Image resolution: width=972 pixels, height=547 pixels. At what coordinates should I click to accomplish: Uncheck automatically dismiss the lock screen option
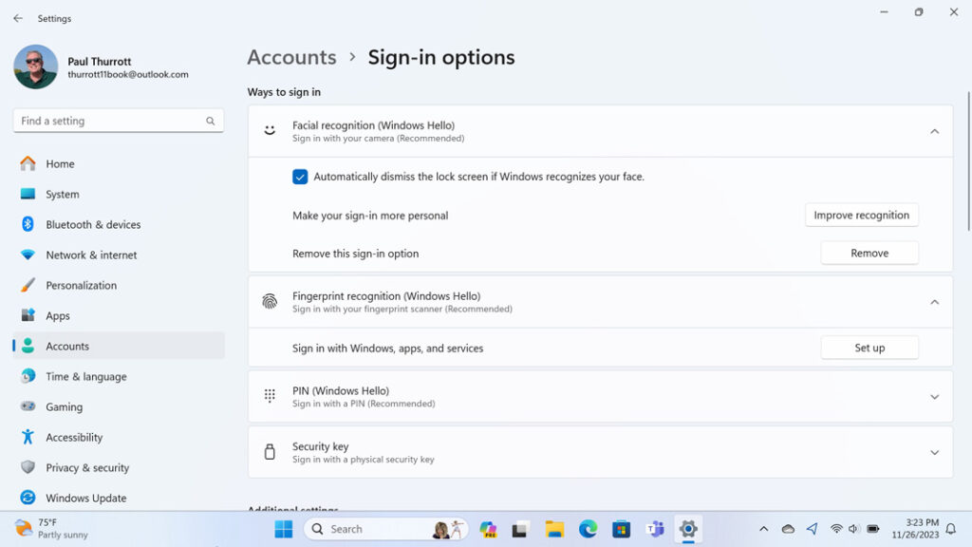pyautogui.click(x=300, y=177)
